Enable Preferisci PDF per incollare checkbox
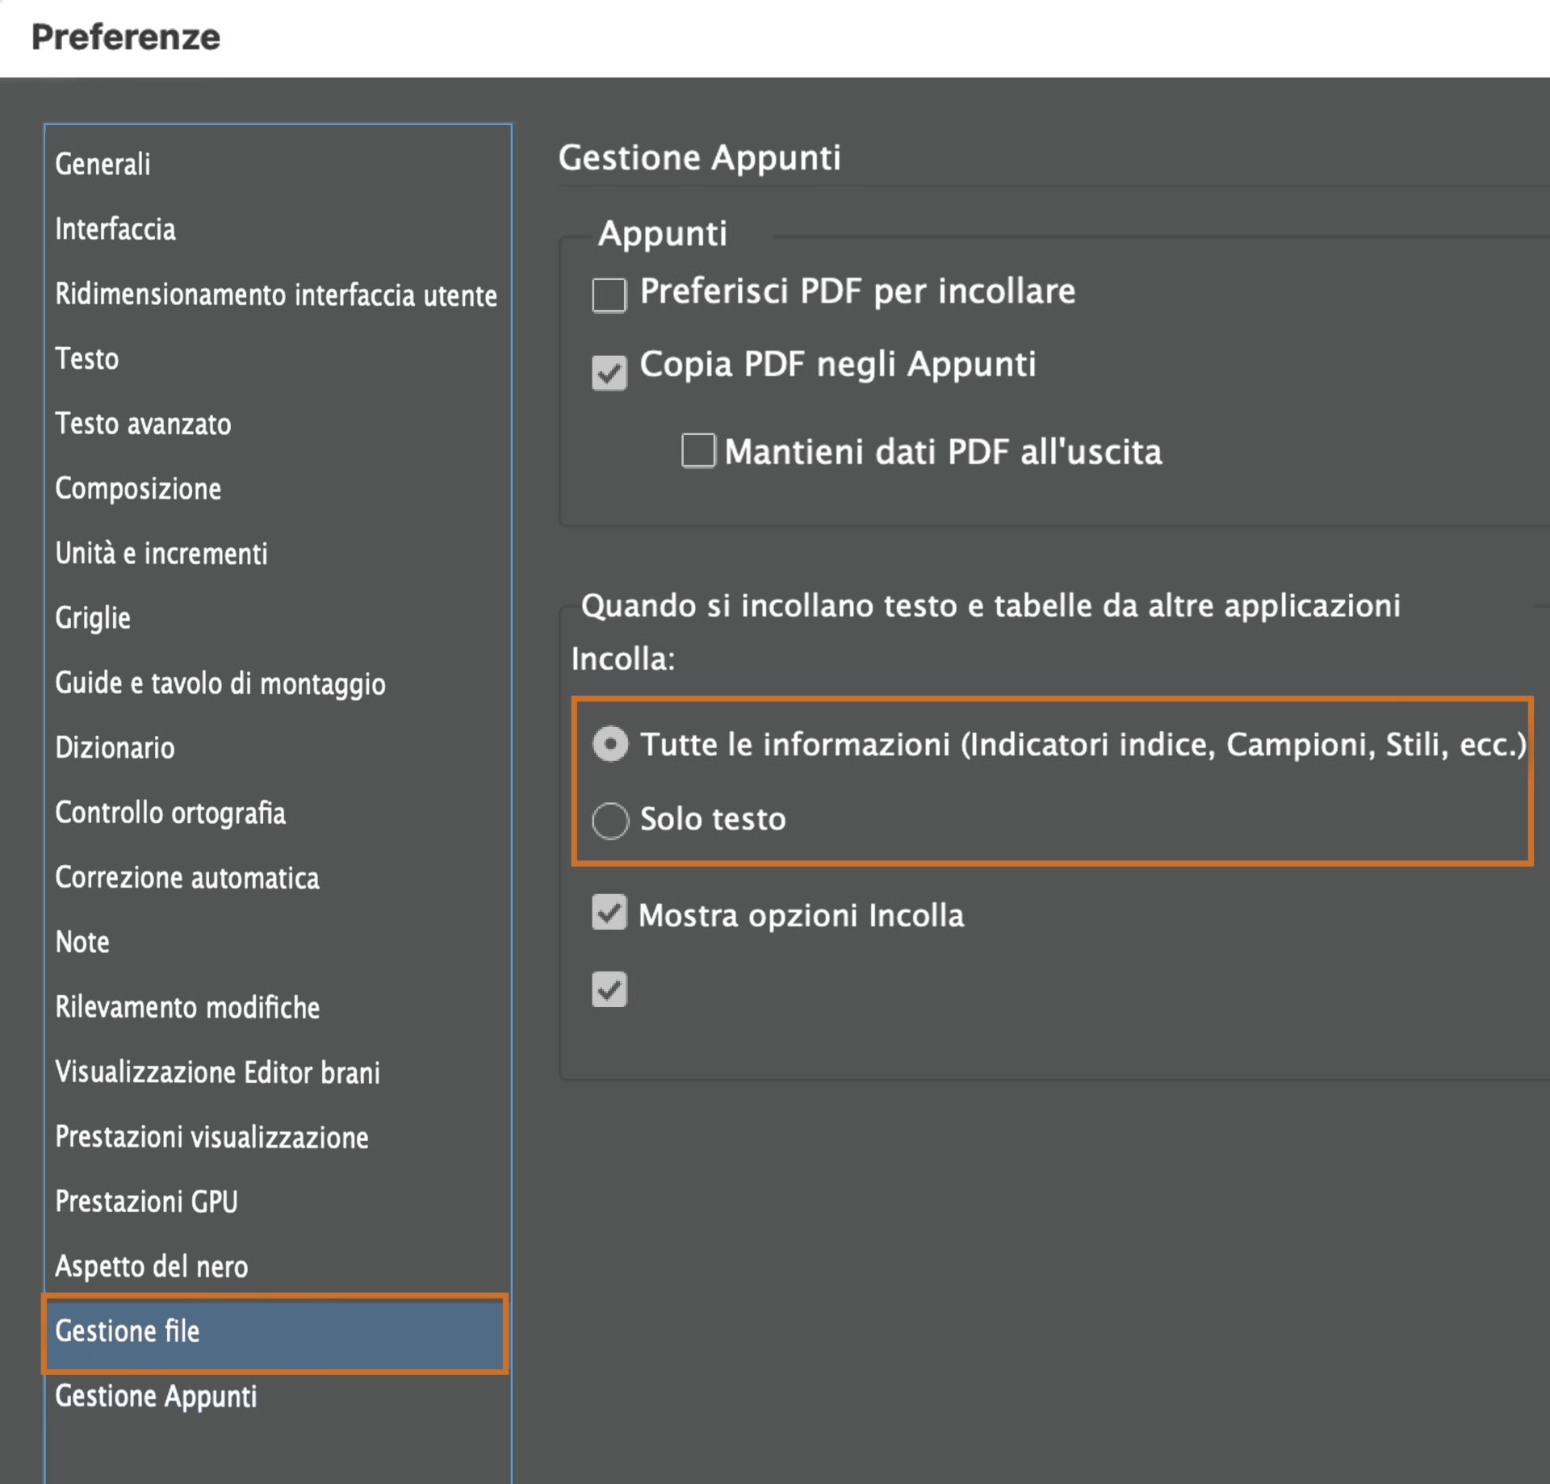1550x1484 pixels. (x=609, y=295)
